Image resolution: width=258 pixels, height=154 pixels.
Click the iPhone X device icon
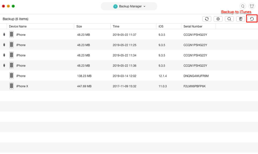(x=12, y=86)
